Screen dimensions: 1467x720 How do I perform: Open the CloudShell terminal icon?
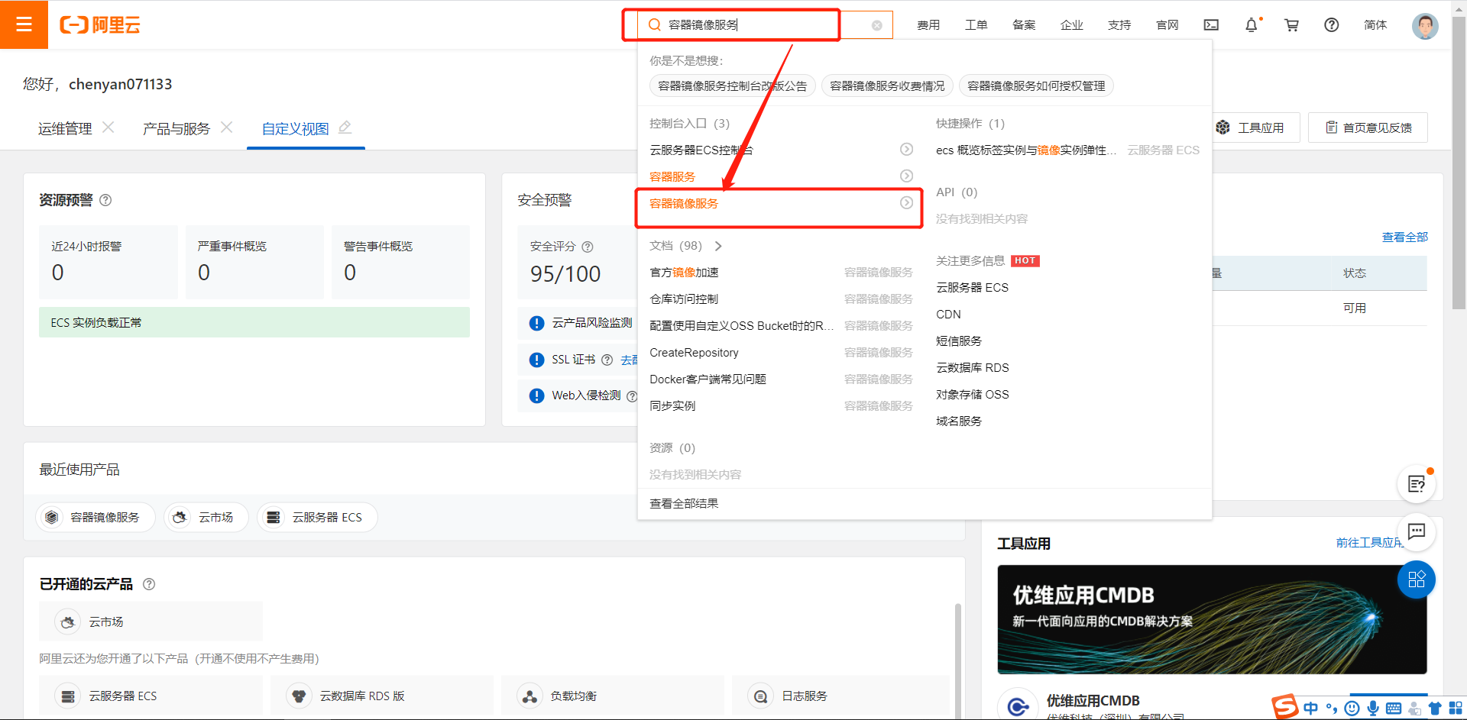[x=1210, y=24]
